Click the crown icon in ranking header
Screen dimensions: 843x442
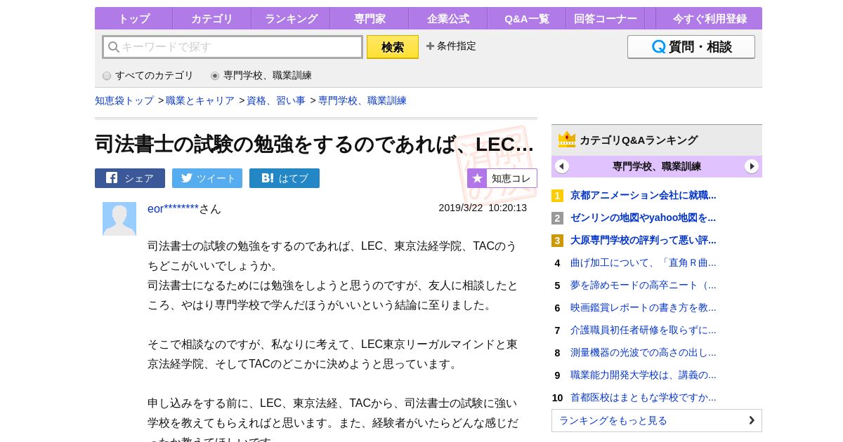pyautogui.click(x=567, y=140)
